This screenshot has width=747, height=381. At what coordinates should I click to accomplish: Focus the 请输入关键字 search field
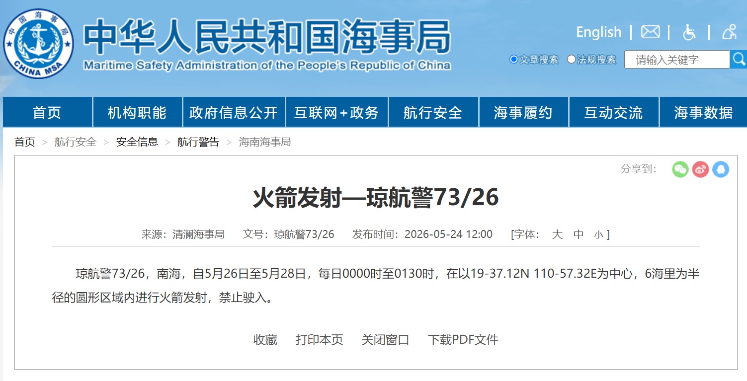pyautogui.click(x=677, y=60)
